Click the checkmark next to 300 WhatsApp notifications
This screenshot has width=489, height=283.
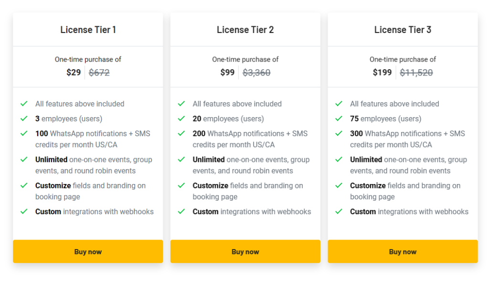click(x=339, y=133)
